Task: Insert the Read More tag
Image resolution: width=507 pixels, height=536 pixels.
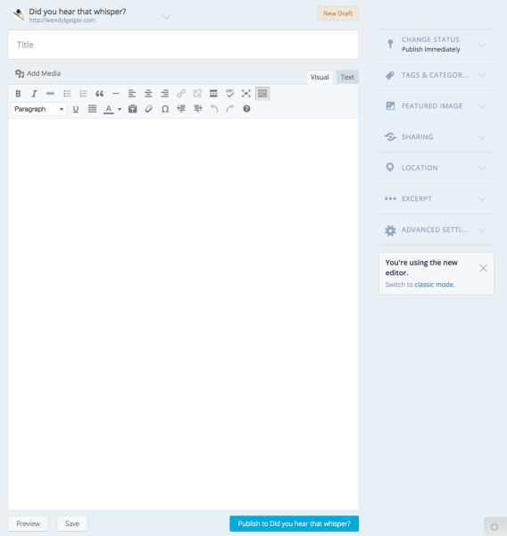Action: [213, 93]
